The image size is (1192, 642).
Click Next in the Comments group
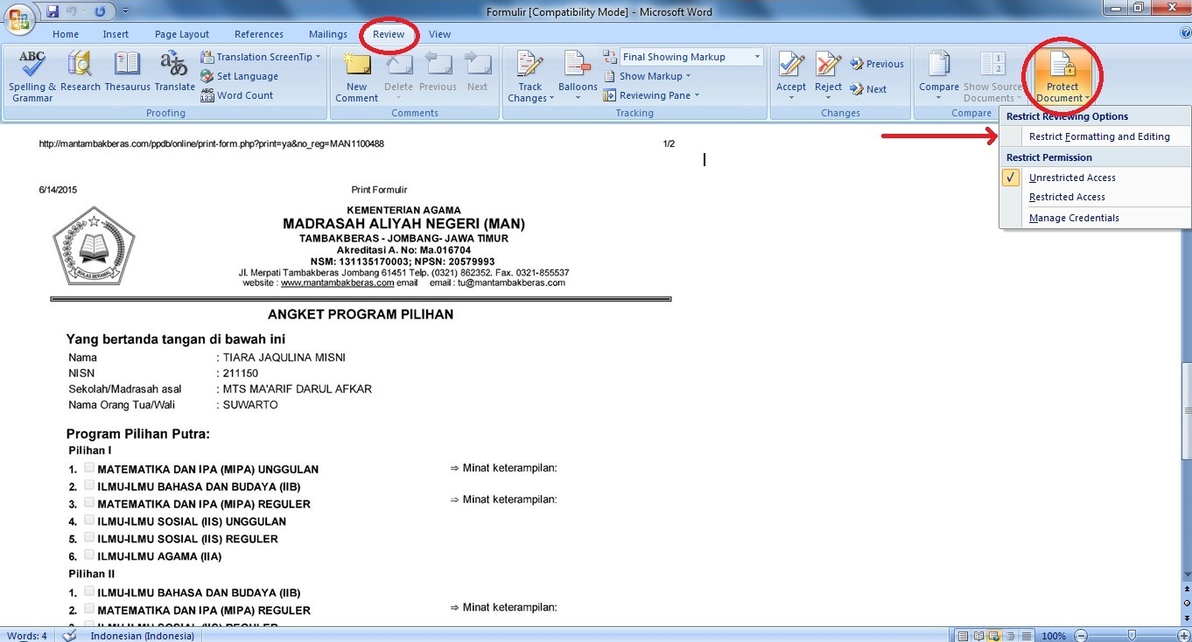[x=477, y=72]
